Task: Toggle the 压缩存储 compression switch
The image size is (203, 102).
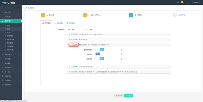Action: [100, 54]
